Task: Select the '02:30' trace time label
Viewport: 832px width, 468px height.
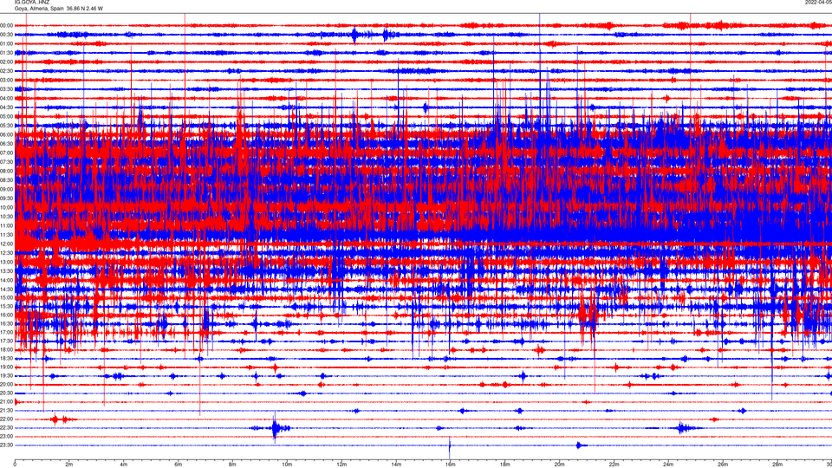Action: click(6, 71)
